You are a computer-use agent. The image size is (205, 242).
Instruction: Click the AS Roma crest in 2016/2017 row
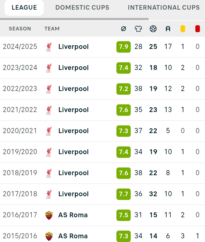(x=49, y=215)
